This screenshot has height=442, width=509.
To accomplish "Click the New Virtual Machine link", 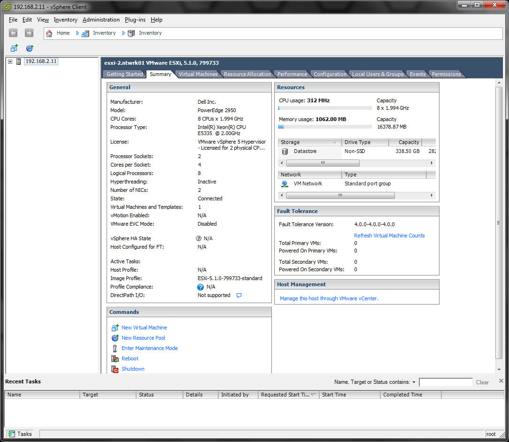I will coord(144,328).
